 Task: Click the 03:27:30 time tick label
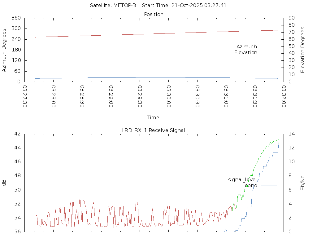25,96
